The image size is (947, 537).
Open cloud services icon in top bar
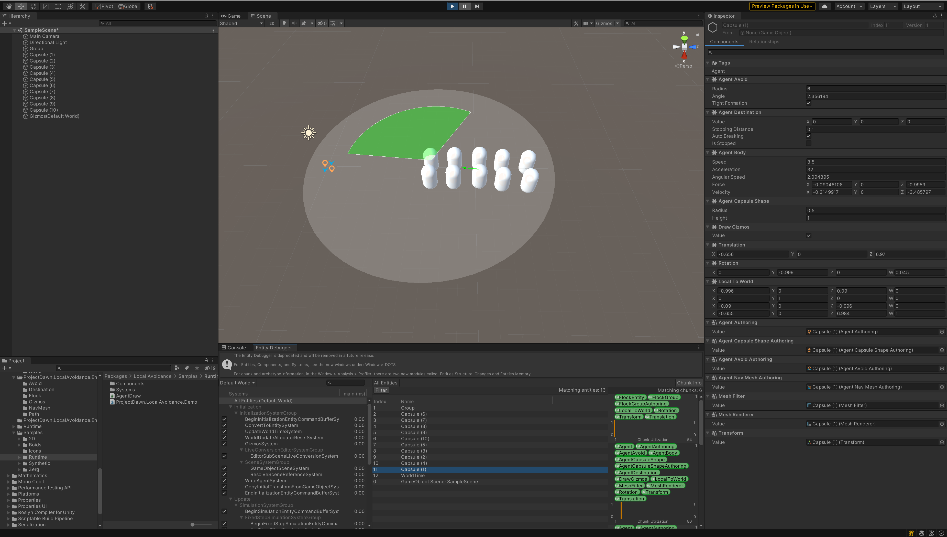[x=825, y=6]
